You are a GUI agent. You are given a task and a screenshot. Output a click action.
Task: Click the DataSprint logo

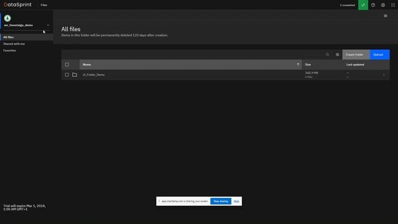coord(17,4)
